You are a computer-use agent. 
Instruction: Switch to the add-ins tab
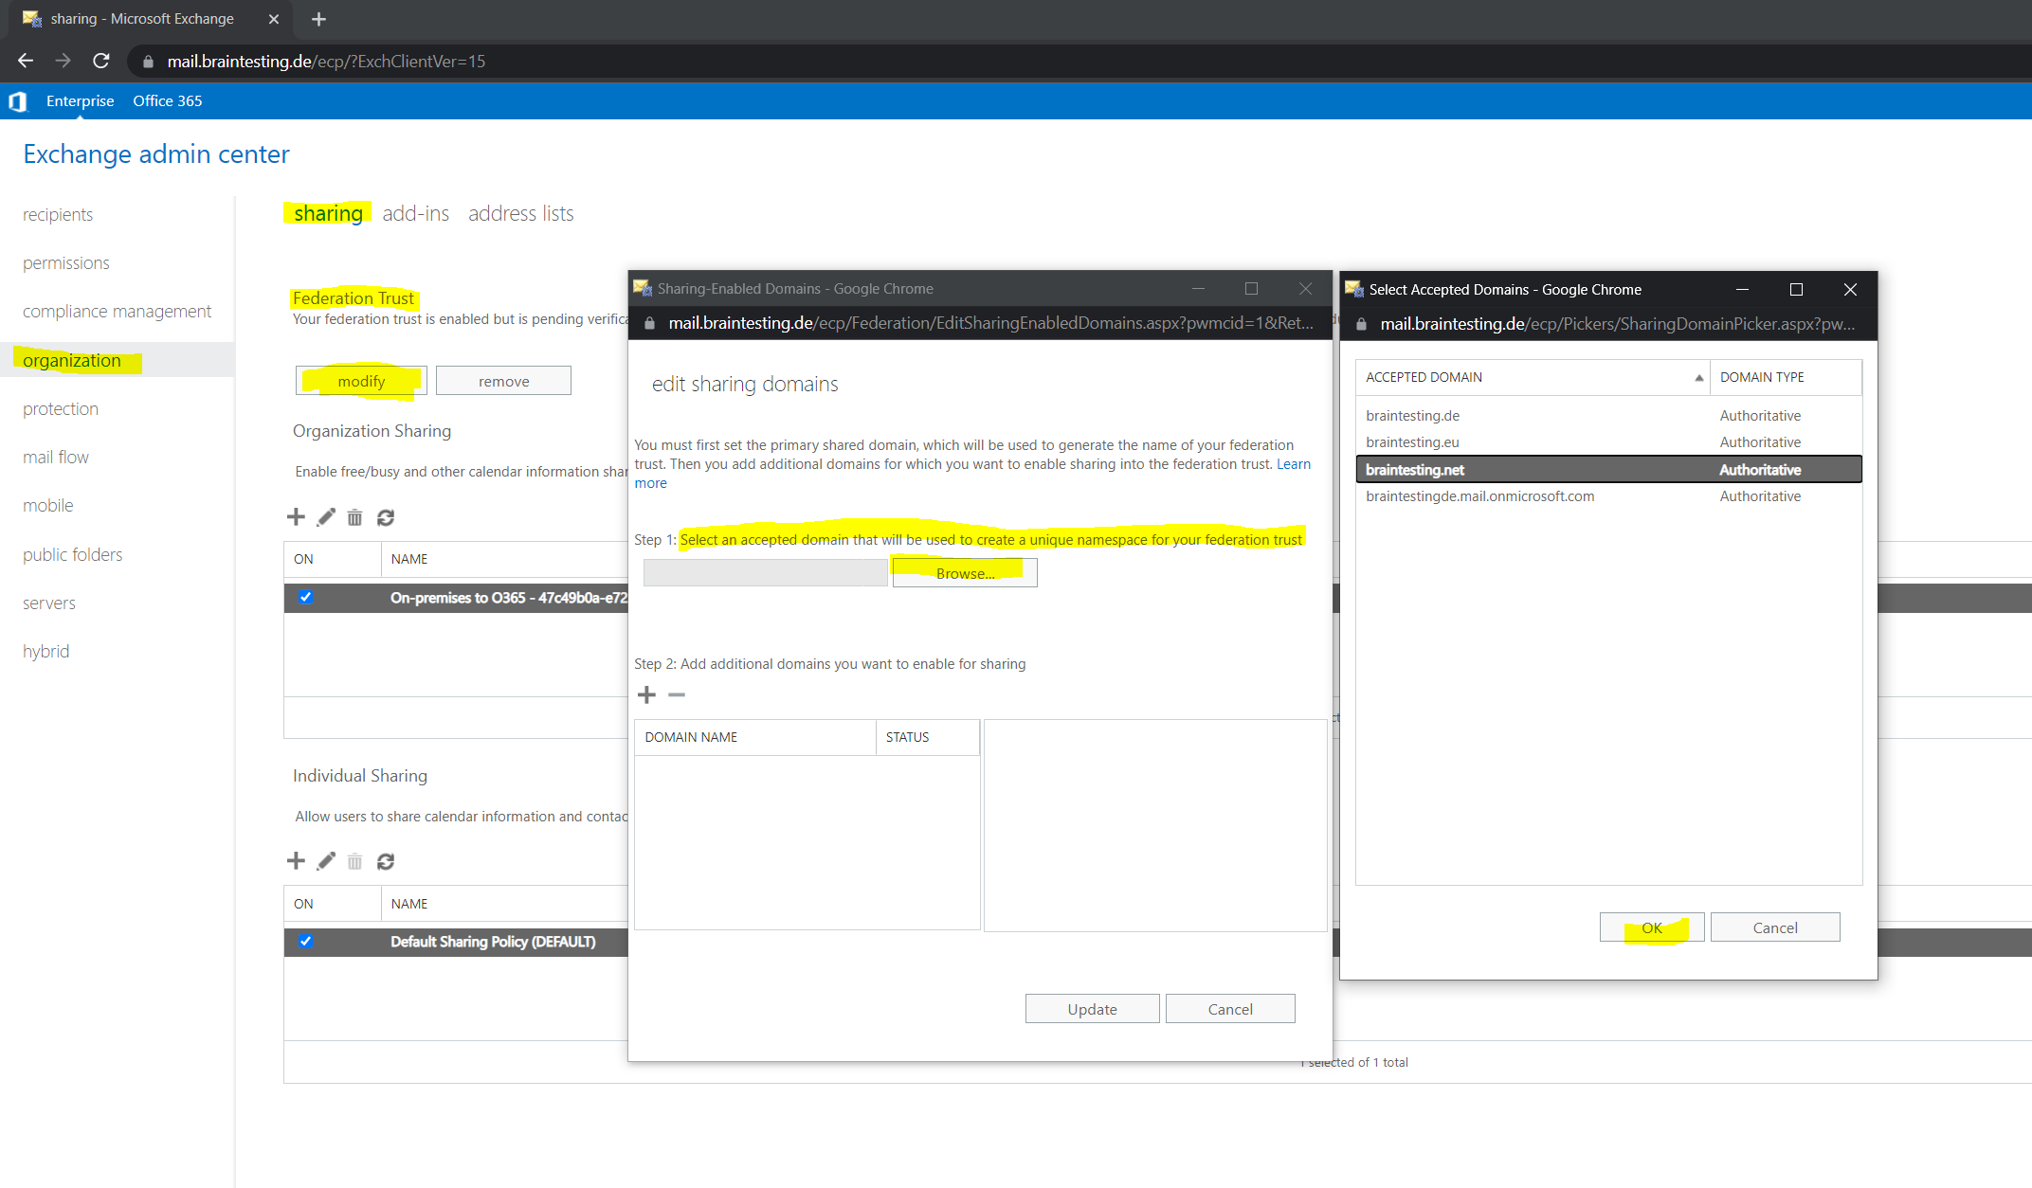pyautogui.click(x=413, y=213)
